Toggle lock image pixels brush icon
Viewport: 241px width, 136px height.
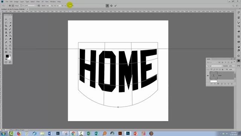click(x=214, y=70)
